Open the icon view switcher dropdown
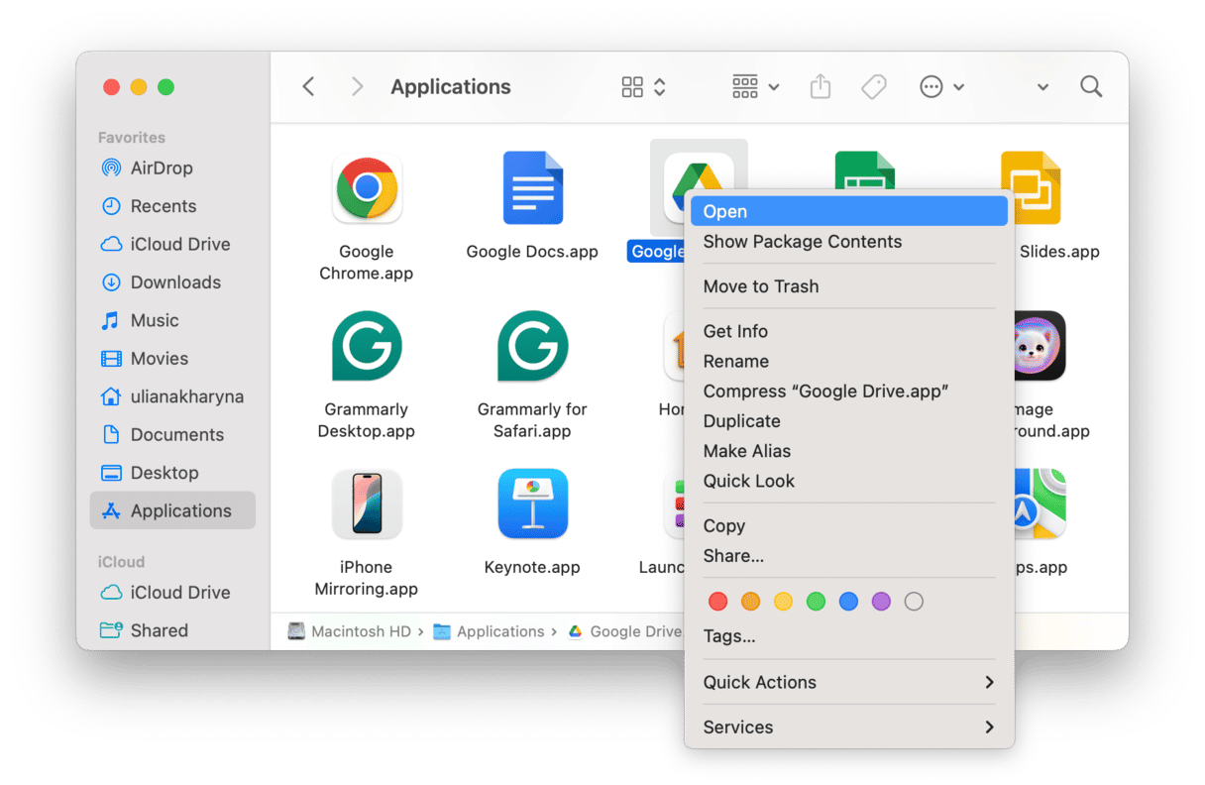The image size is (1205, 785). pos(644,87)
